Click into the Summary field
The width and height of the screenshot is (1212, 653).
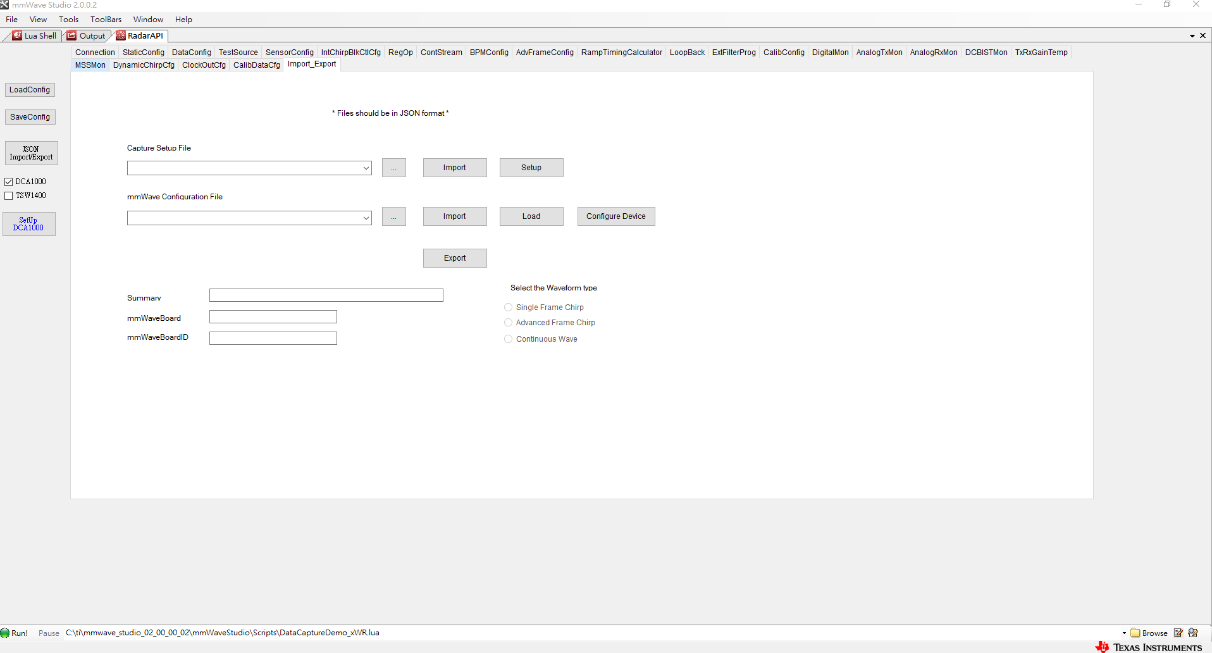[326, 295]
